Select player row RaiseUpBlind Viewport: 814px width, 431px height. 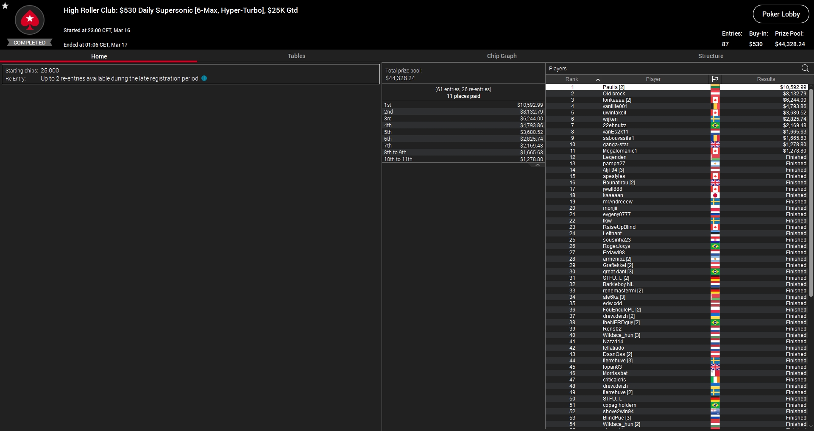(677, 227)
